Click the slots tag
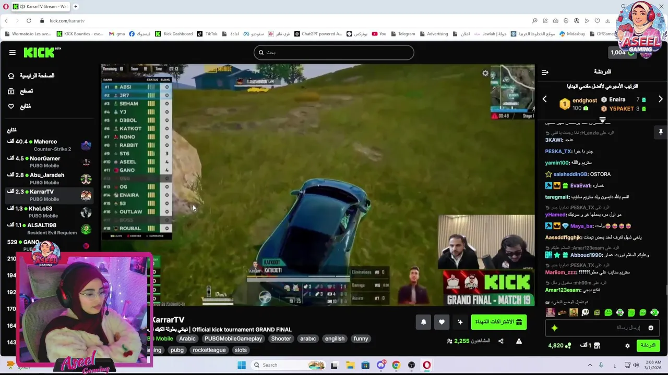This screenshot has height=375, width=668. click(241, 350)
